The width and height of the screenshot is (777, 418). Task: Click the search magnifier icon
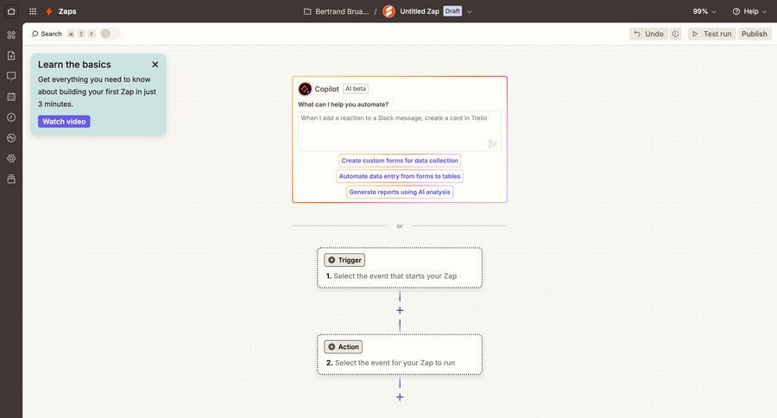click(x=35, y=34)
